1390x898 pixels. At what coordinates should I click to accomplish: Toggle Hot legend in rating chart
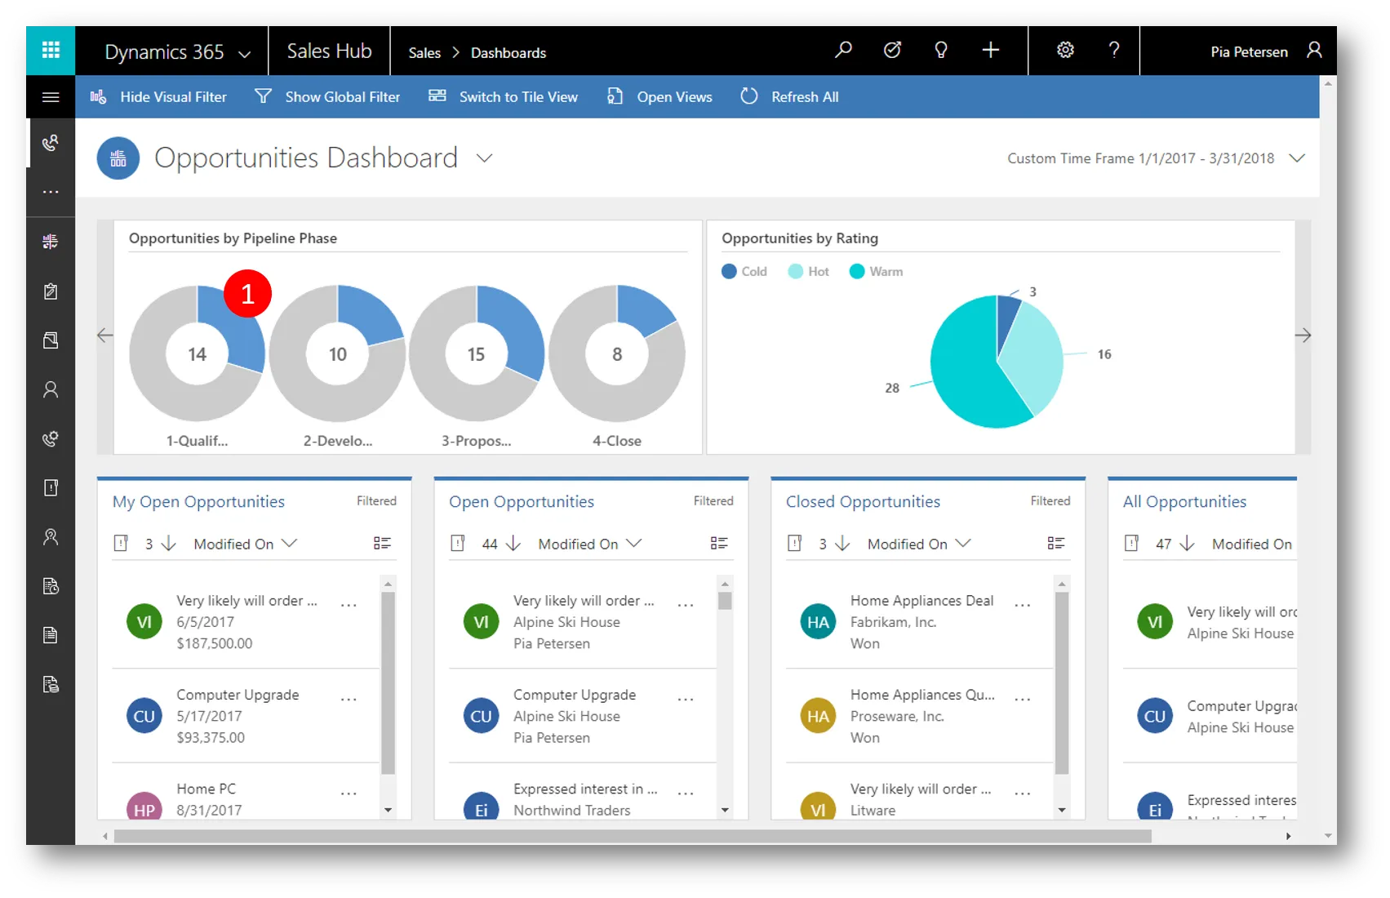[808, 272]
